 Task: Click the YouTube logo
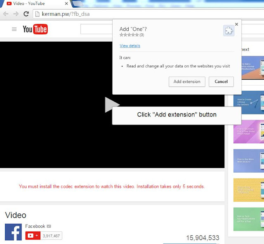click(35, 29)
